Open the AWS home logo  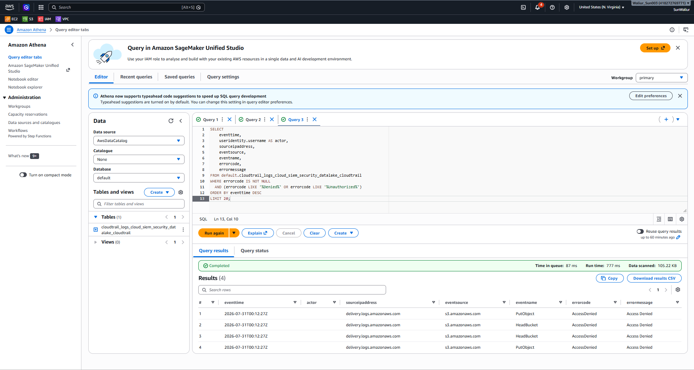(9, 7)
